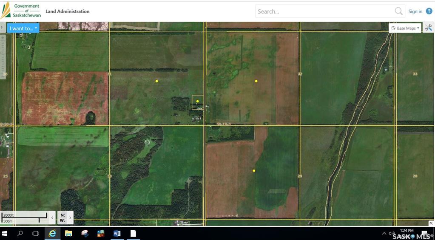The height and width of the screenshot is (240, 435).
Task: Open the blank document taskbar icon
Action: 134,233
